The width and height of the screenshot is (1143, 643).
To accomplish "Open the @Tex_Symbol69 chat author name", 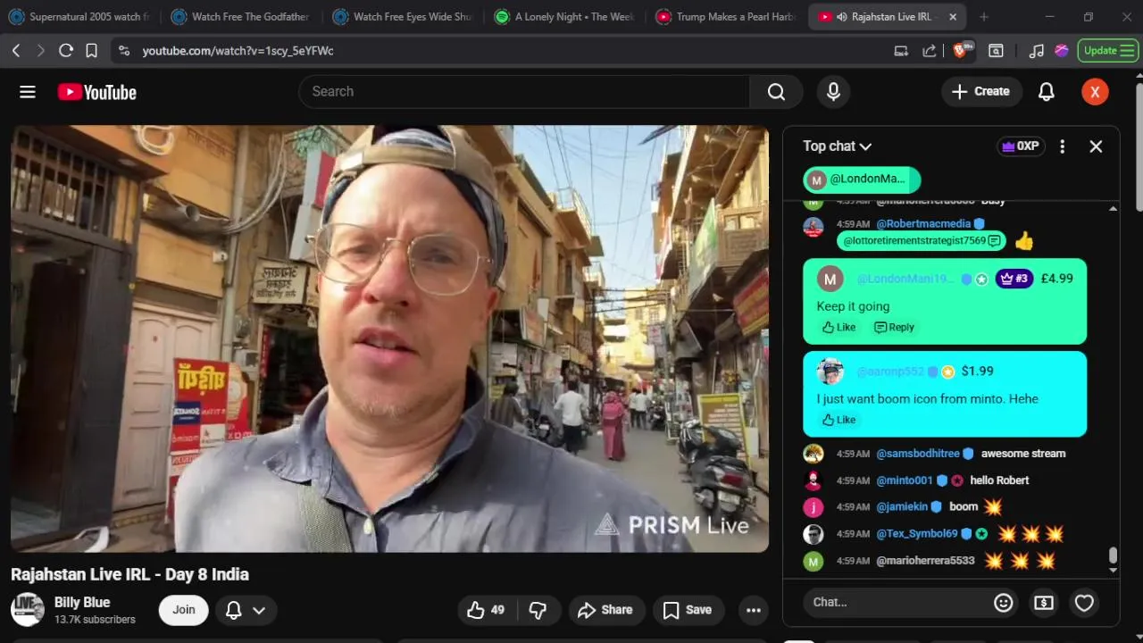I will coord(917,534).
